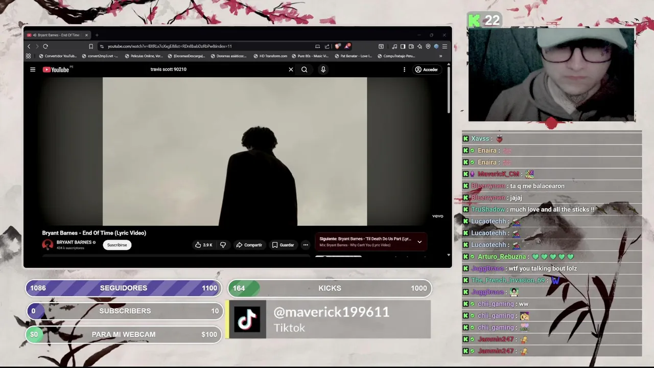This screenshot has width=654, height=368.
Task: Click the video player silhouette frame
Action: [x=235, y=151]
